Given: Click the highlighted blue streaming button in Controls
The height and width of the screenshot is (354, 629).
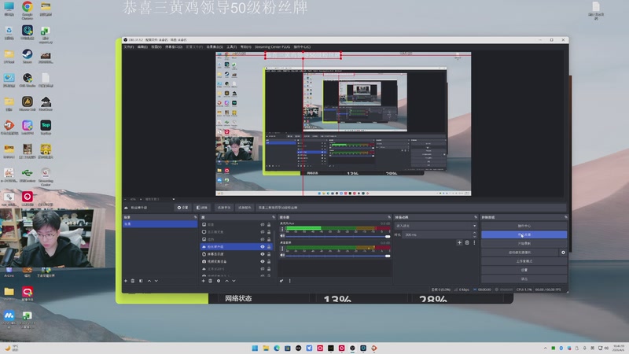Looking at the screenshot, I should tap(524, 234).
